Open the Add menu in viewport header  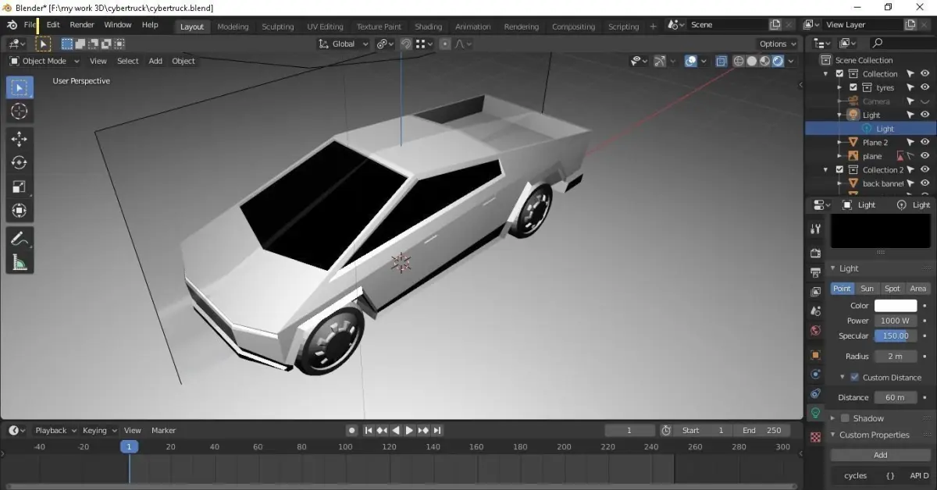point(155,61)
